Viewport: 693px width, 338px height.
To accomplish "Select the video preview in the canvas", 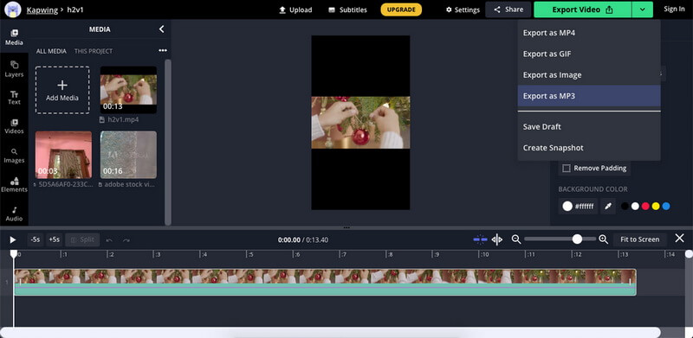I will tap(360, 123).
